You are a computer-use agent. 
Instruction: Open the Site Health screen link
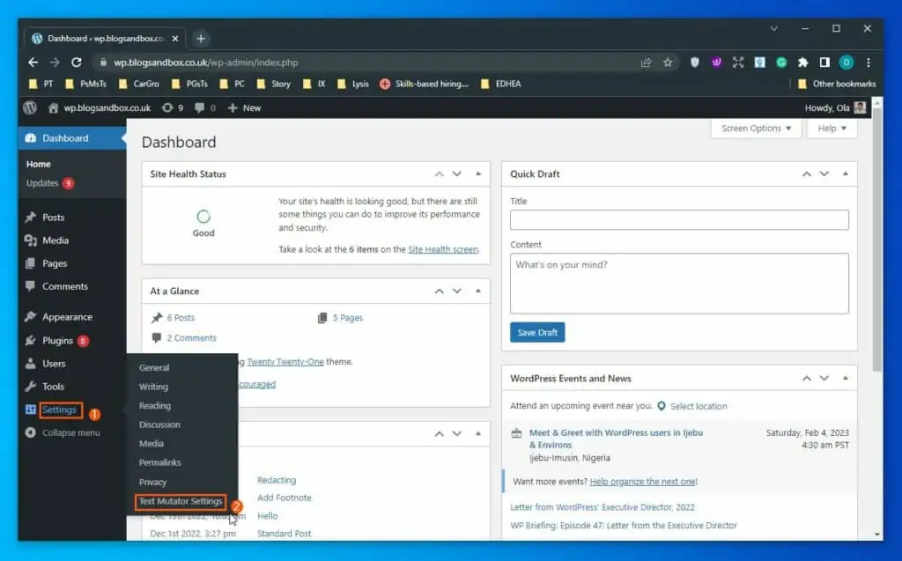point(443,249)
